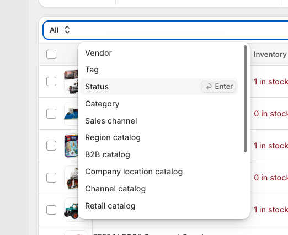
Task: Open the teal monster truck thumbnail
Action: (71, 210)
